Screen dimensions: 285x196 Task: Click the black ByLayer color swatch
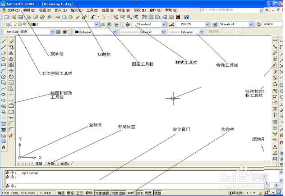pos(77,32)
